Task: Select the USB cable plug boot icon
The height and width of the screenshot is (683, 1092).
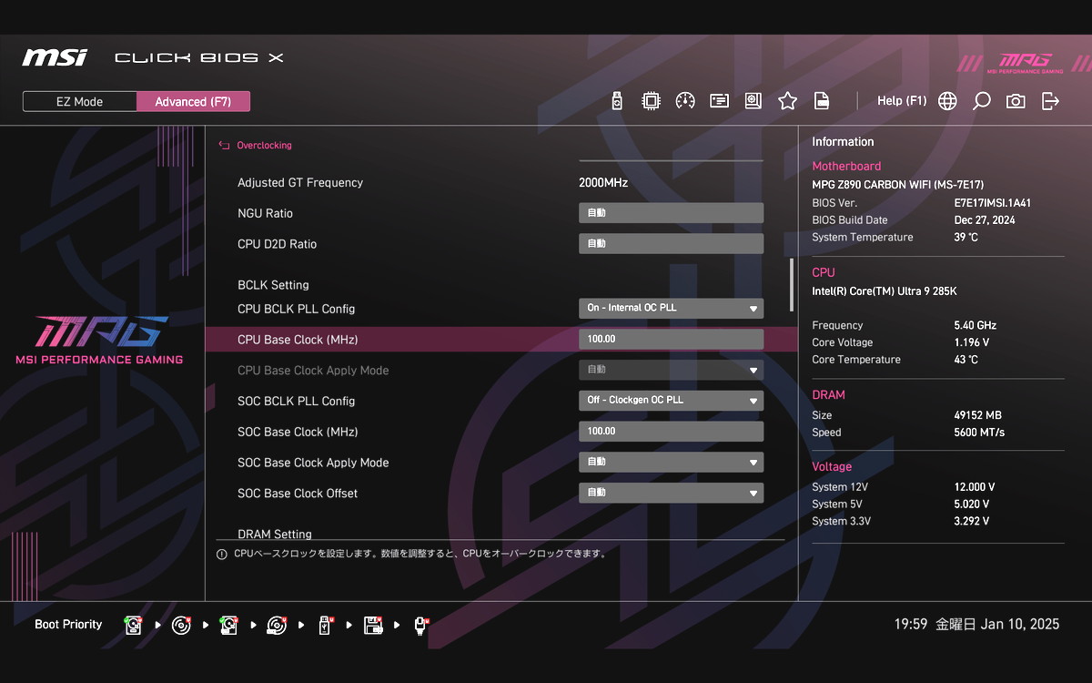Action: pos(420,625)
